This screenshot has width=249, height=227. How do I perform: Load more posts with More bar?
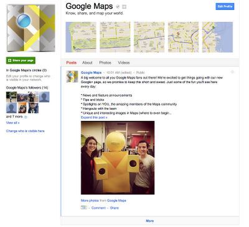coord(150,221)
